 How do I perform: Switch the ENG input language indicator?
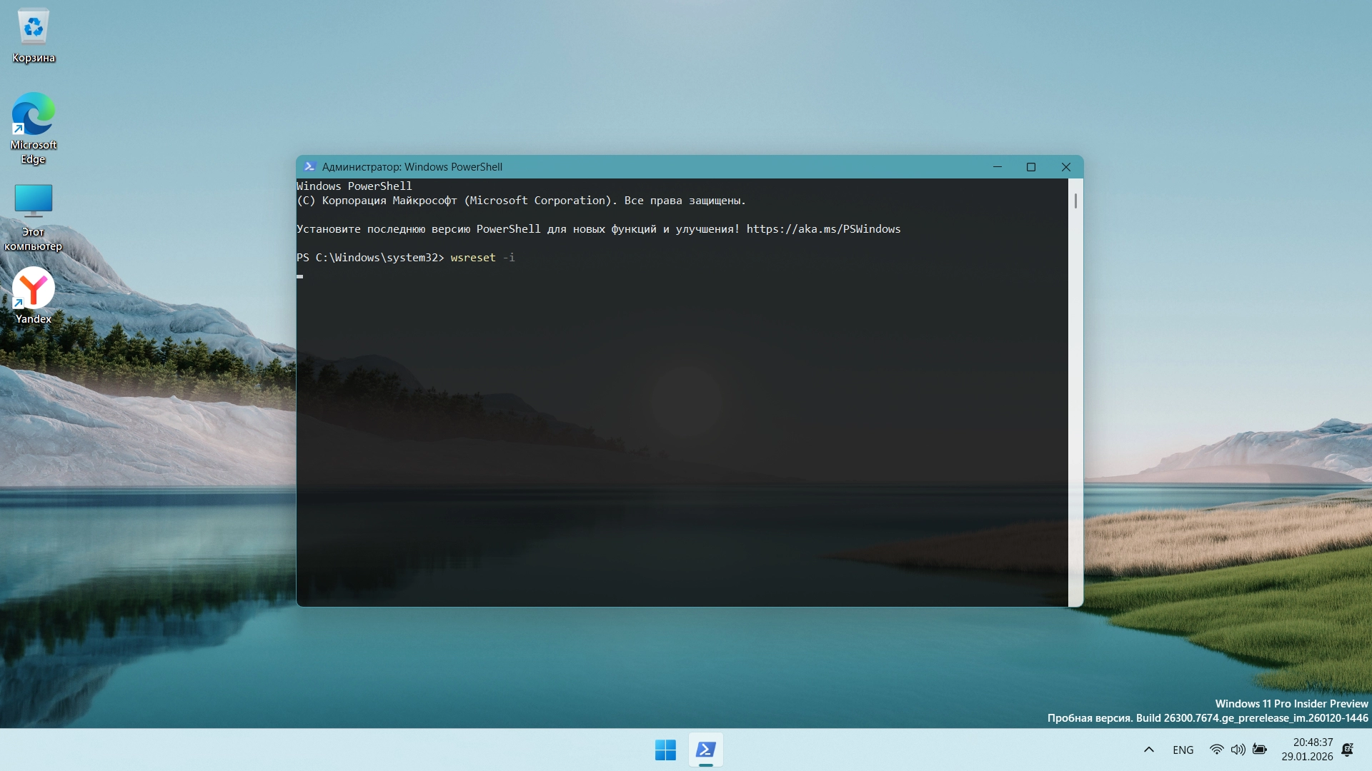click(1183, 750)
